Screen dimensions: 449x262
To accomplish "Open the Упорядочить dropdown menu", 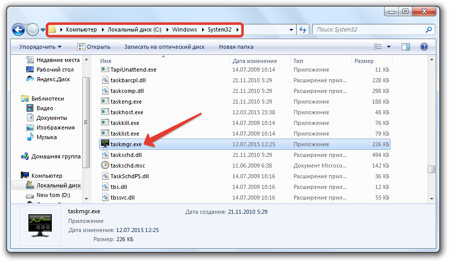I will coord(40,47).
